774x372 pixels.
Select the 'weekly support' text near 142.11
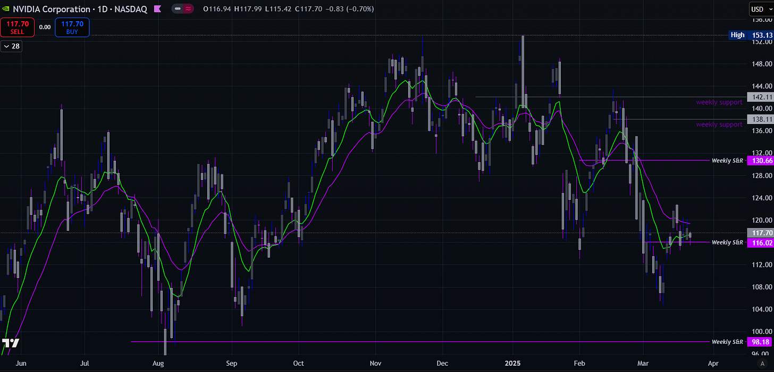(719, 102)
